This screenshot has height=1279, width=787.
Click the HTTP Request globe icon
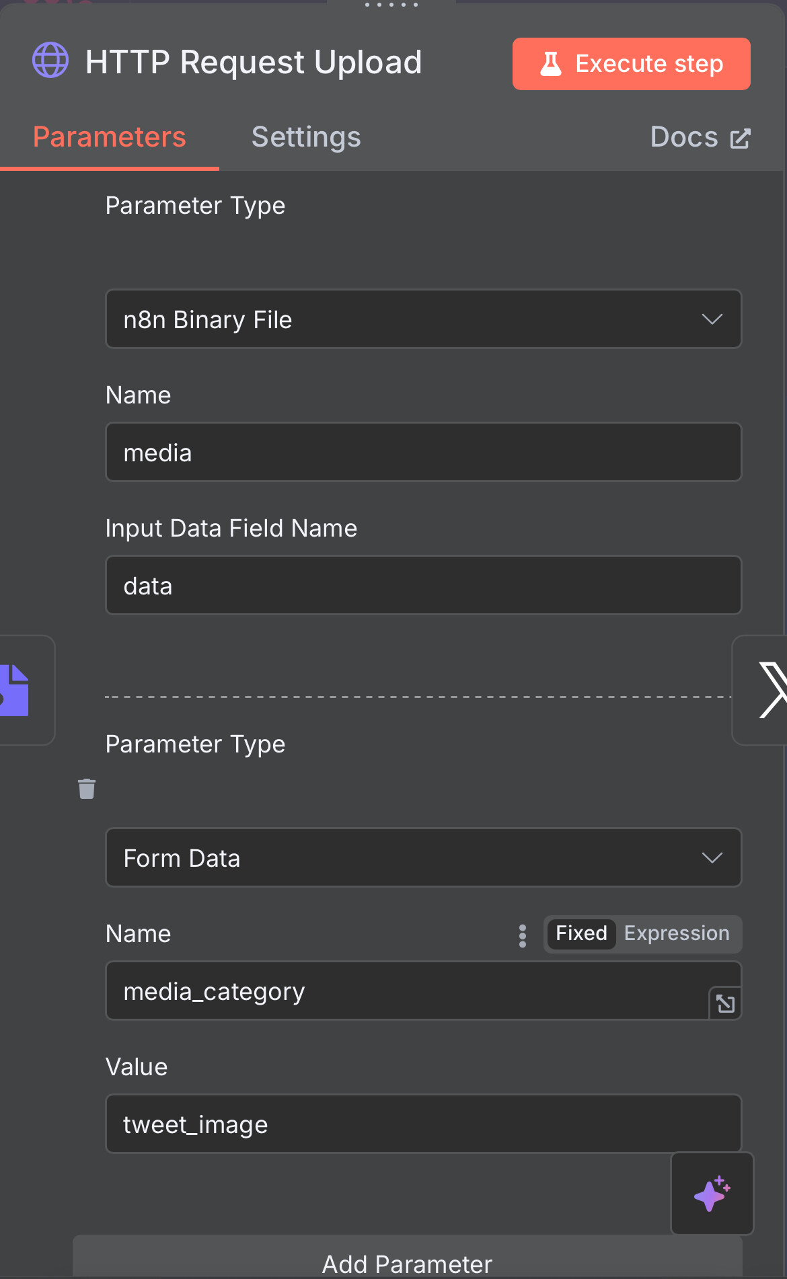(x=50, y=61)
